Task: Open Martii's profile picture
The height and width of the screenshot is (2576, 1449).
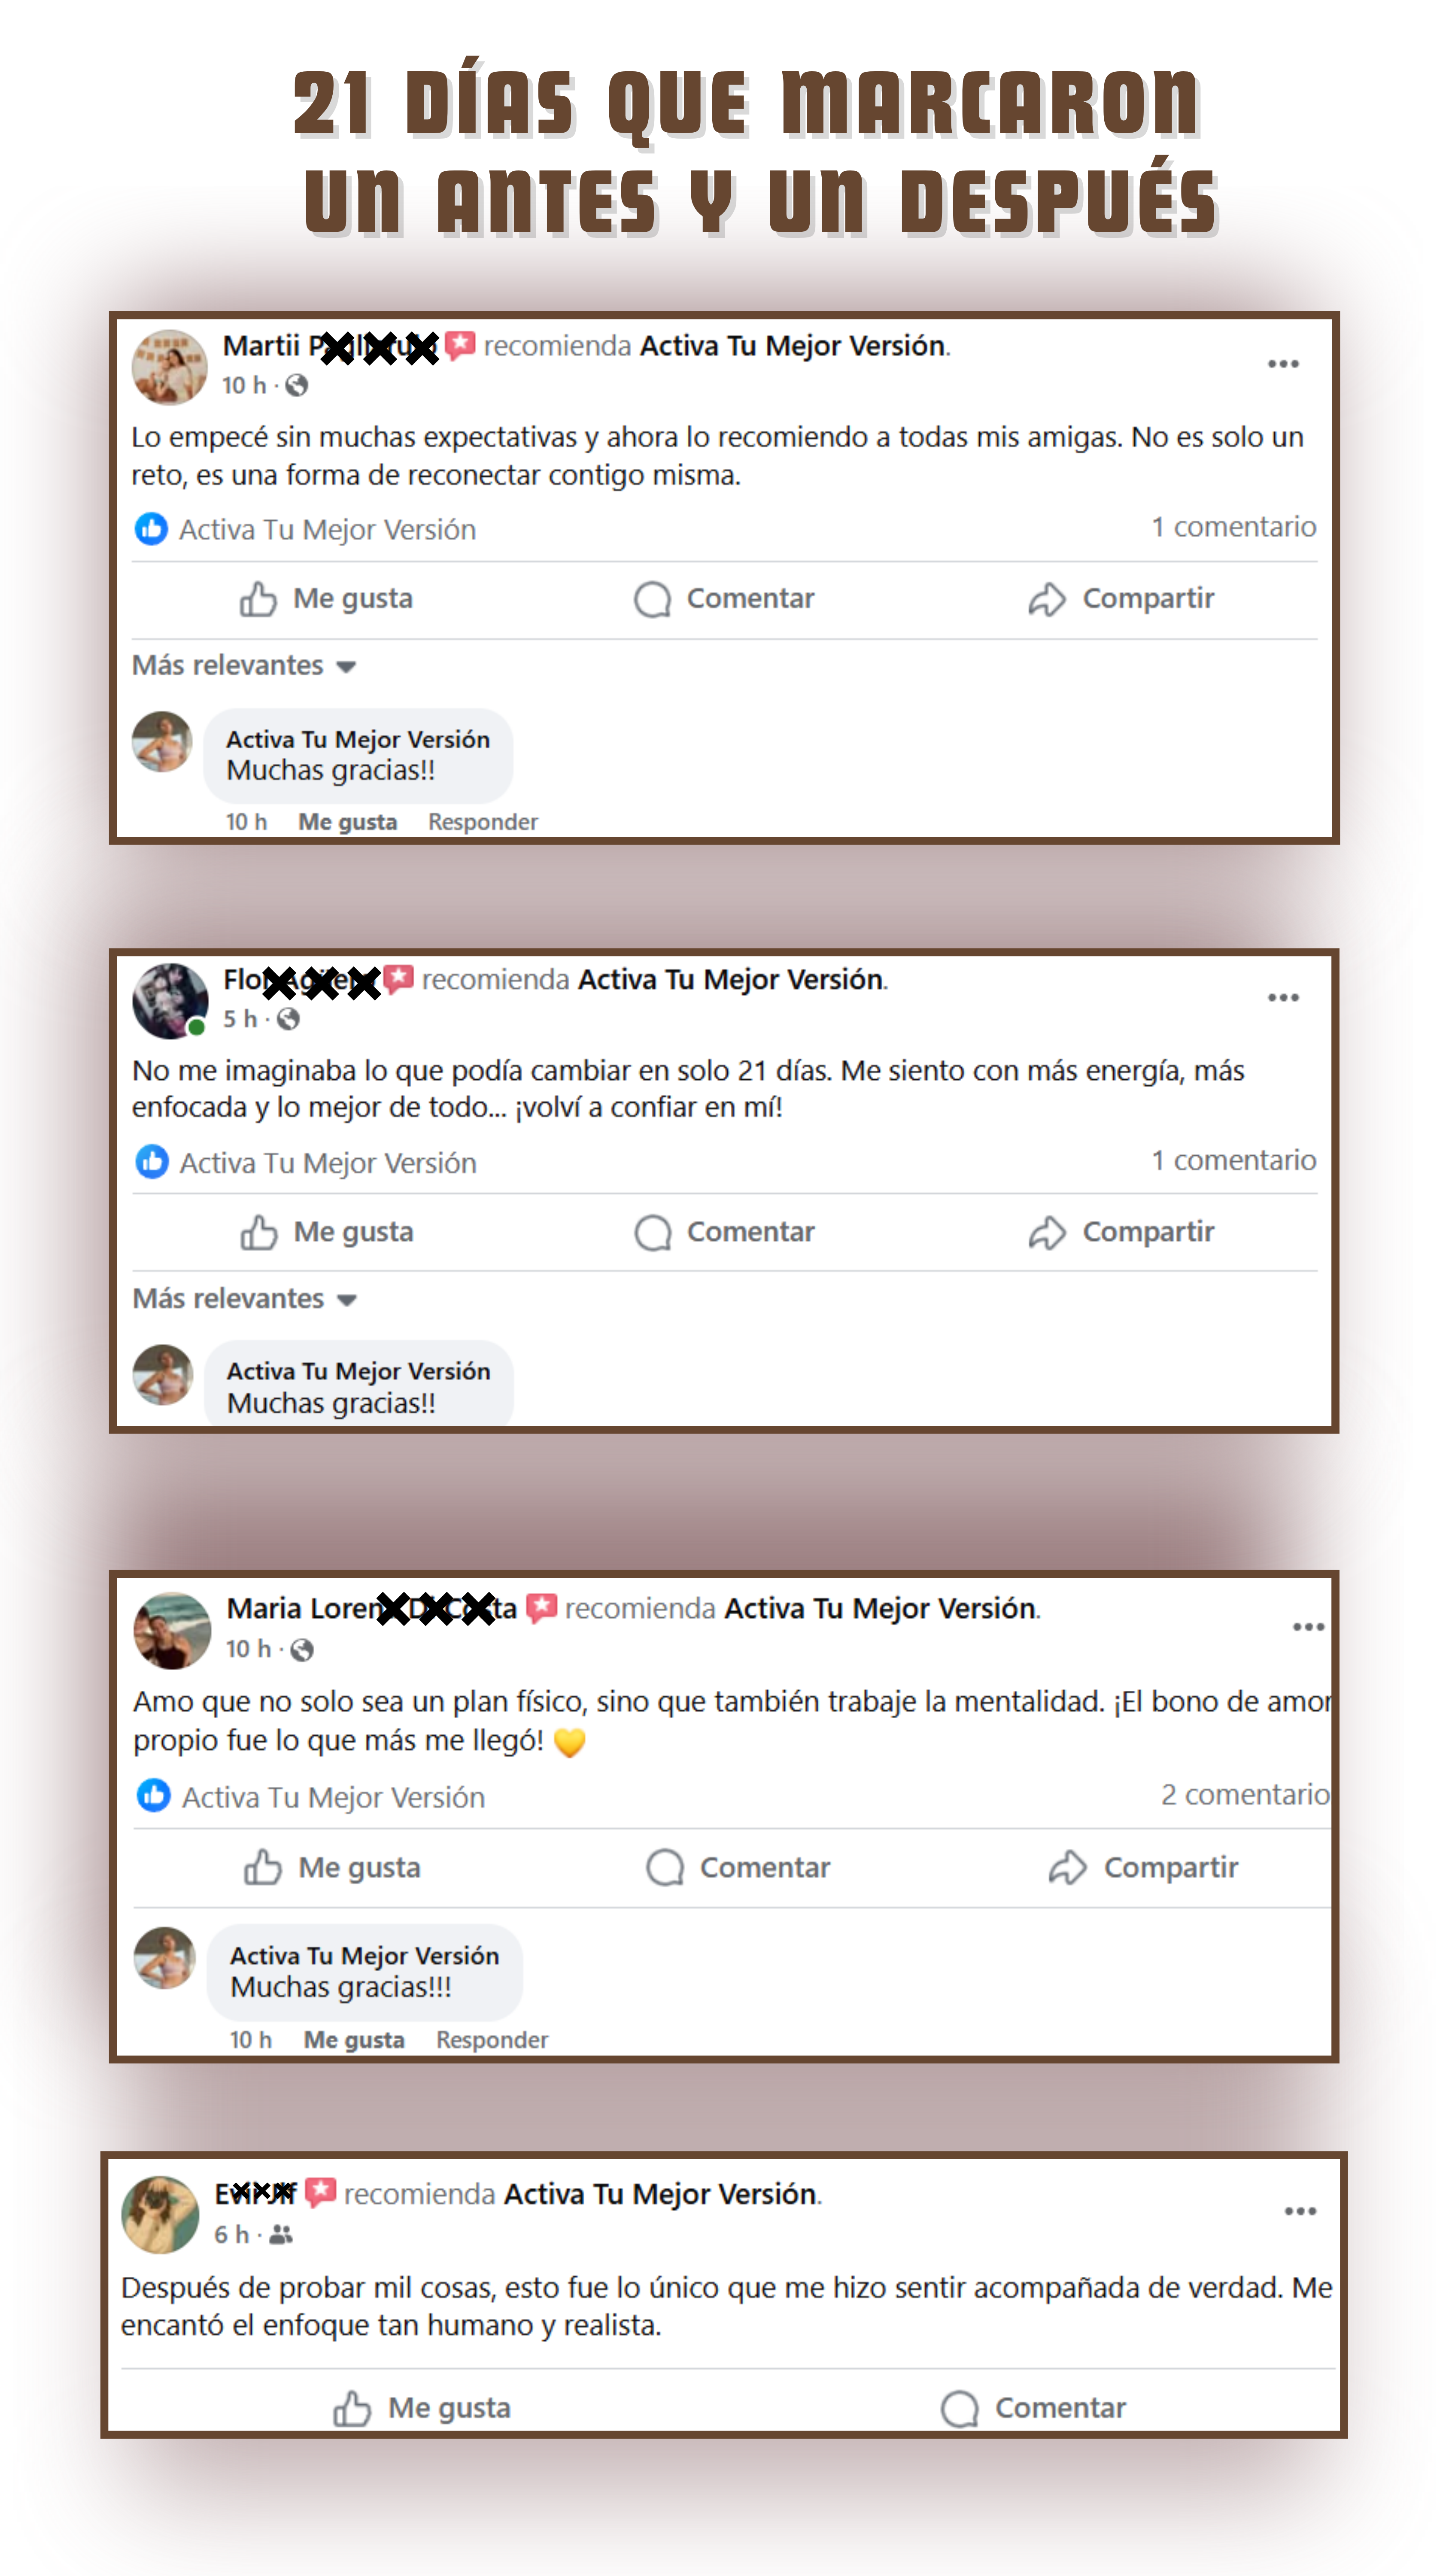Action: click(169, 367)
